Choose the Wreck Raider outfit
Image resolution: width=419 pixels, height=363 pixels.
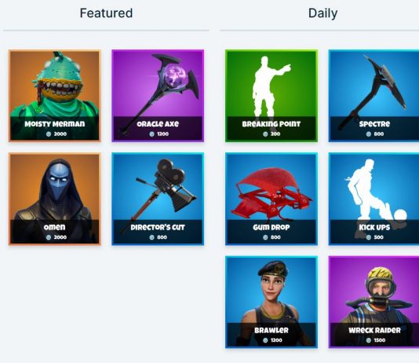click(x=373, y=302)
